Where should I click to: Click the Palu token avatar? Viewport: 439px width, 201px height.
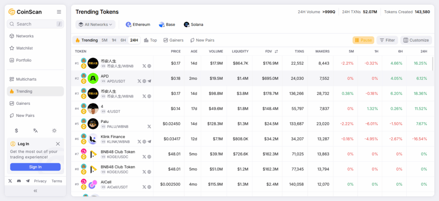[93, 124]
